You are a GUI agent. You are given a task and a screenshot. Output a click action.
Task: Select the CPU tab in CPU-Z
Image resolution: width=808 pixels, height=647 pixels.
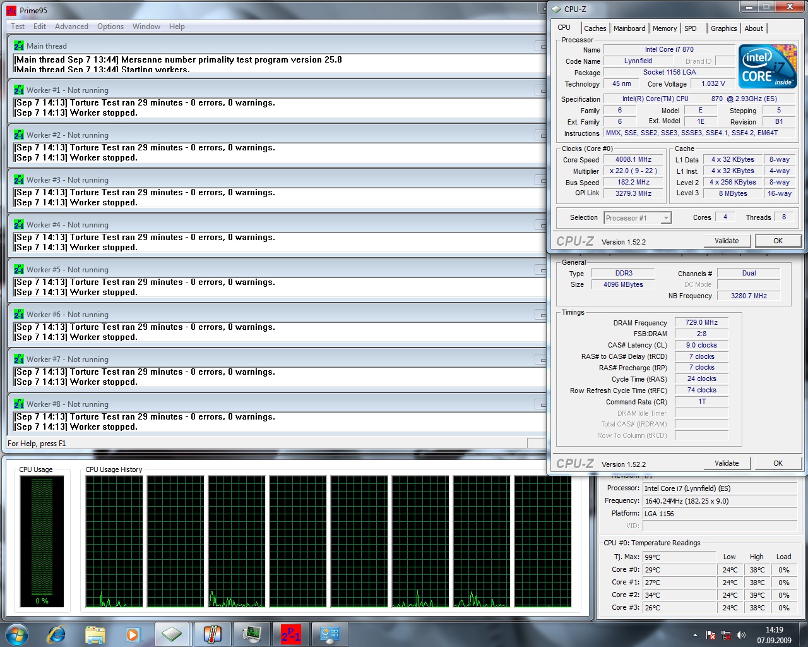(564, 27)
